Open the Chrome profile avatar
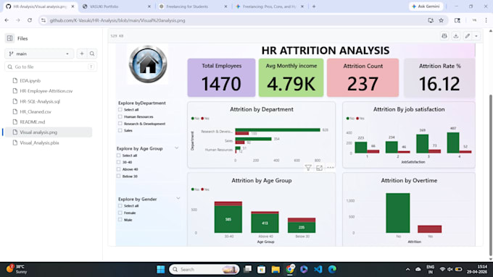 click(474, 20)
